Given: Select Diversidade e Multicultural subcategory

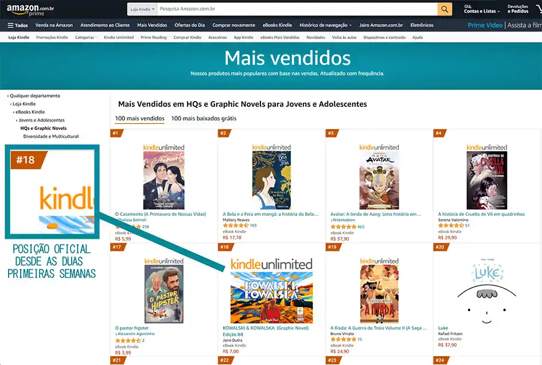Looking at the screenshot, I should point(51,137).
